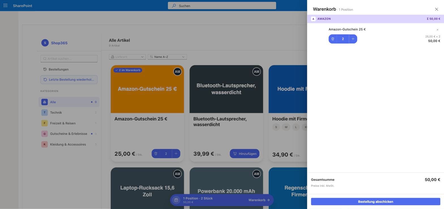Click the Amazon-Gutschein 25 € orange product image

point(147,89)
